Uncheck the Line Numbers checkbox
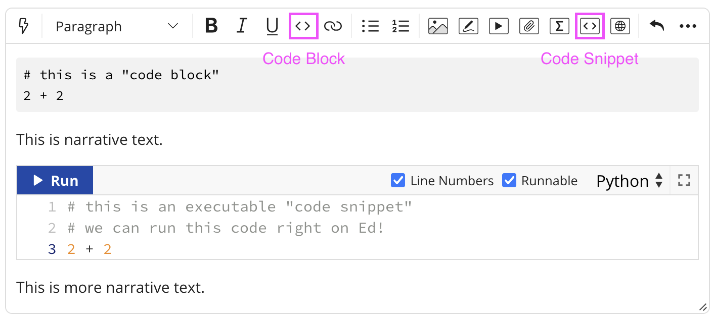 398,181
